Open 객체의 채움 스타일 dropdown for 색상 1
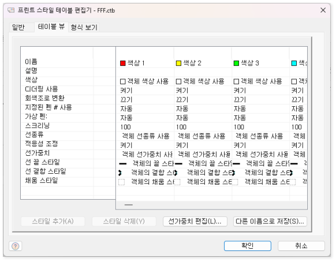 pos(153,182)
